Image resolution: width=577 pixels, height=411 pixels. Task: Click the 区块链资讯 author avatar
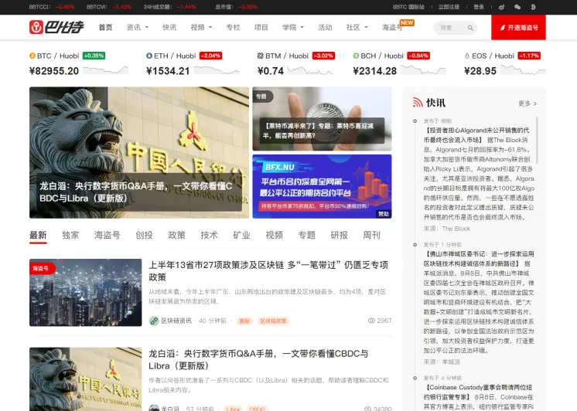pyautogui.click(x=154, y=321)
